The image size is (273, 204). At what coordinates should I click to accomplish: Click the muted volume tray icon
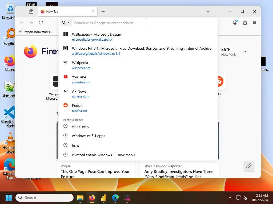pos(245,198)
